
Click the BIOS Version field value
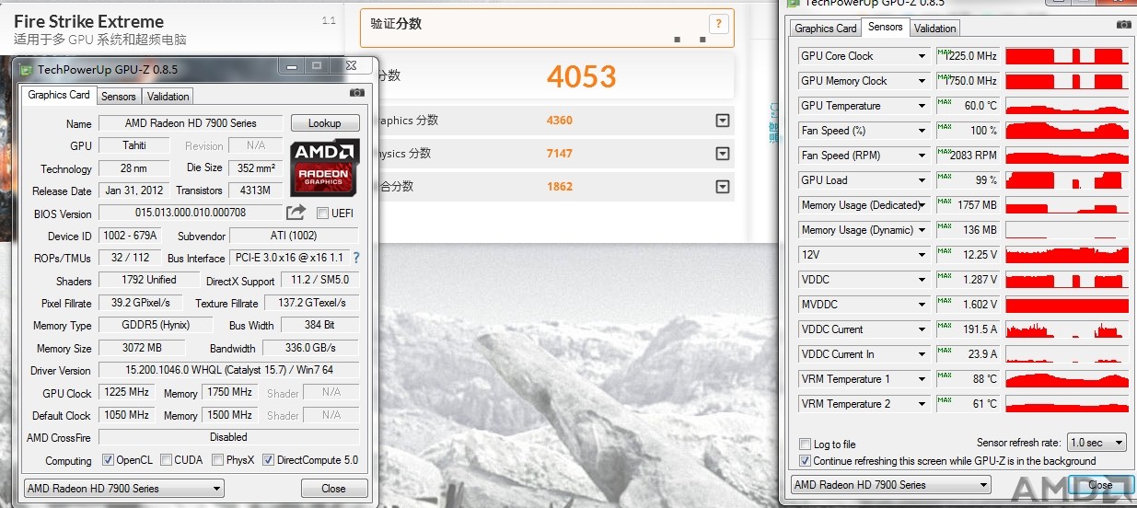[191, 214]
